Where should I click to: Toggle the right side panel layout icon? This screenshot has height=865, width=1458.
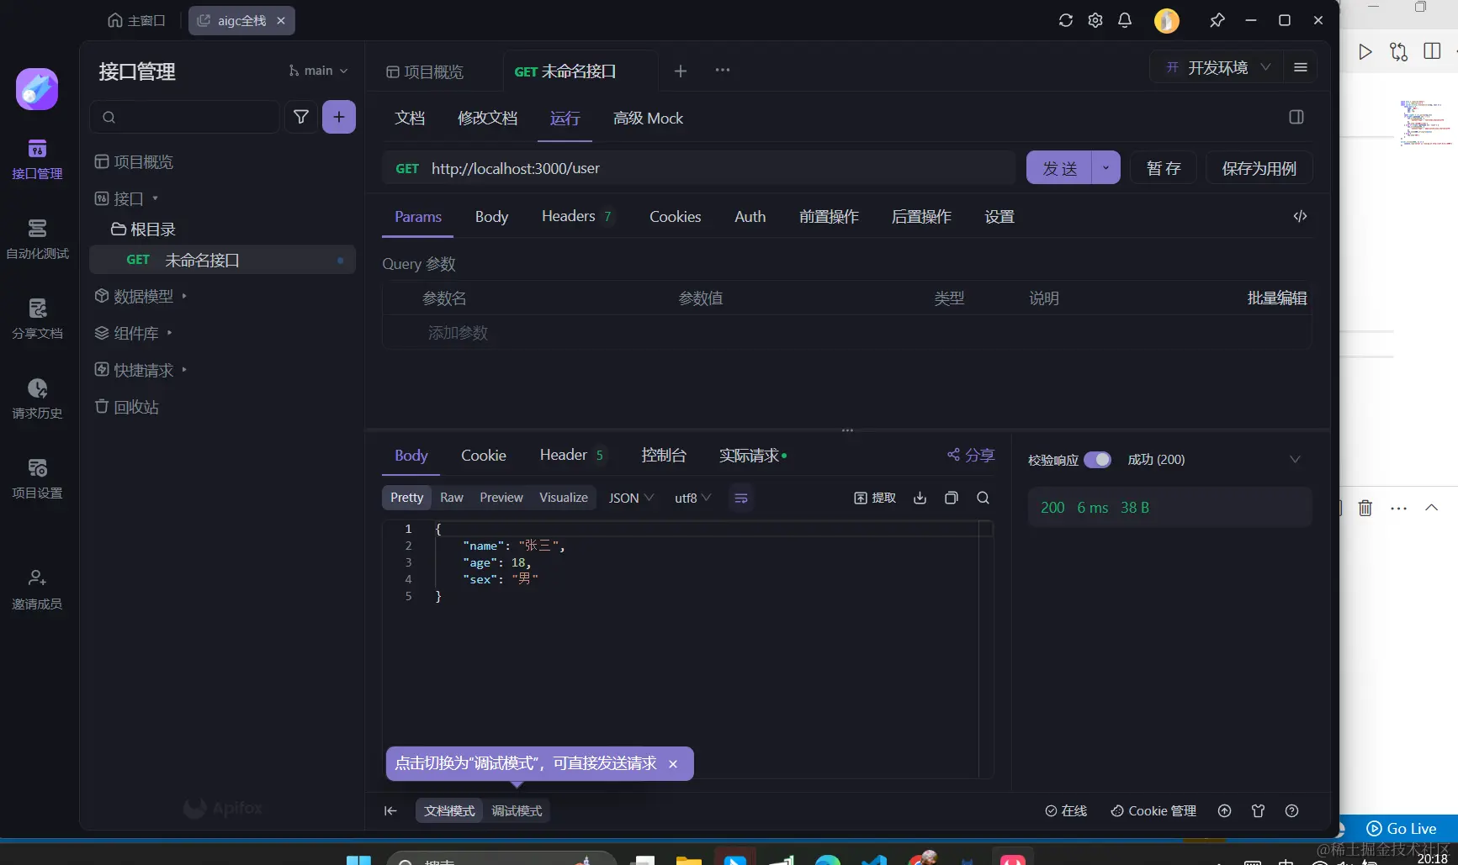click(x=1296, y=117)
